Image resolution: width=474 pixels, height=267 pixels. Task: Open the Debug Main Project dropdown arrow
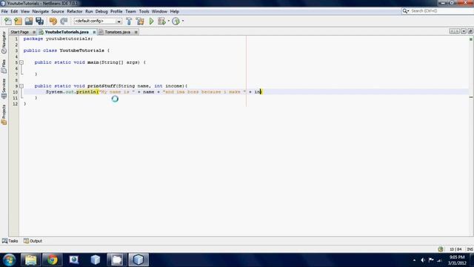[168, 22]
